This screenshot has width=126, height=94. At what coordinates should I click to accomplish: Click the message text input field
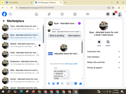pos(70,83)
